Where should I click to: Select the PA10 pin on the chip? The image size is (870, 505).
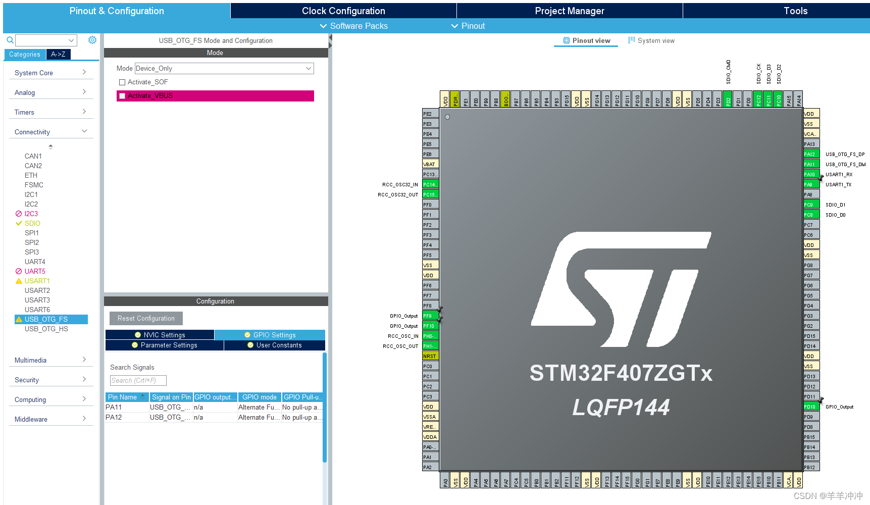(811, 174)
